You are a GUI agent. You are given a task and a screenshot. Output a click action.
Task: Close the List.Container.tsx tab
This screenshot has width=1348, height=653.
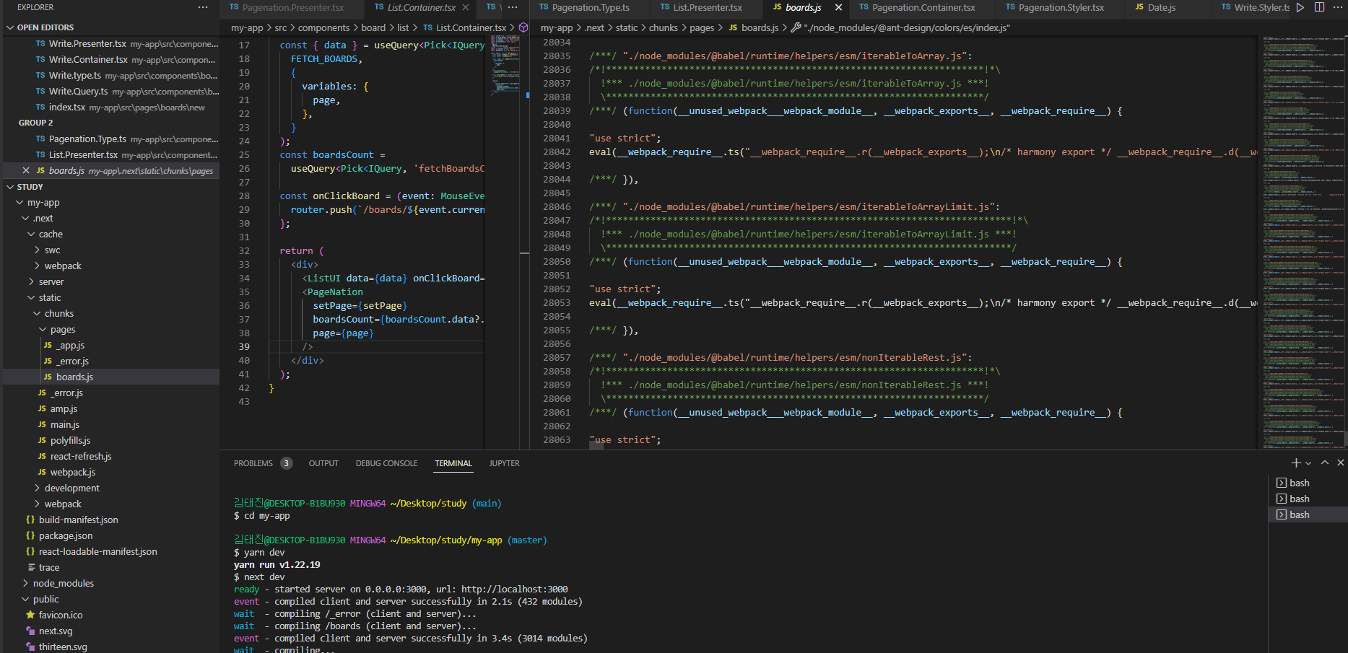click(x=466, y=7)
